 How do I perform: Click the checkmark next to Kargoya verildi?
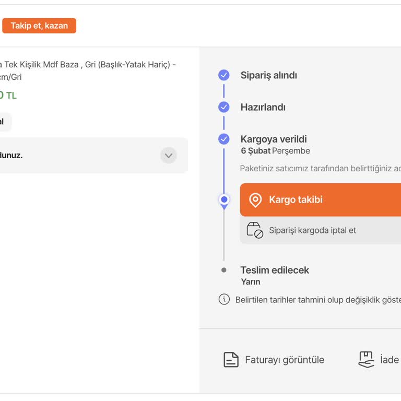tap(224, 139)
